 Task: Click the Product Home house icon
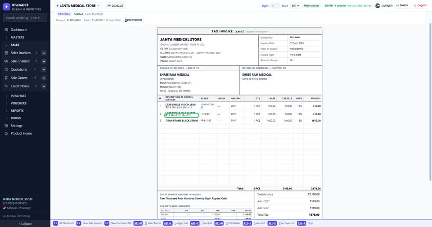(6, 133)
